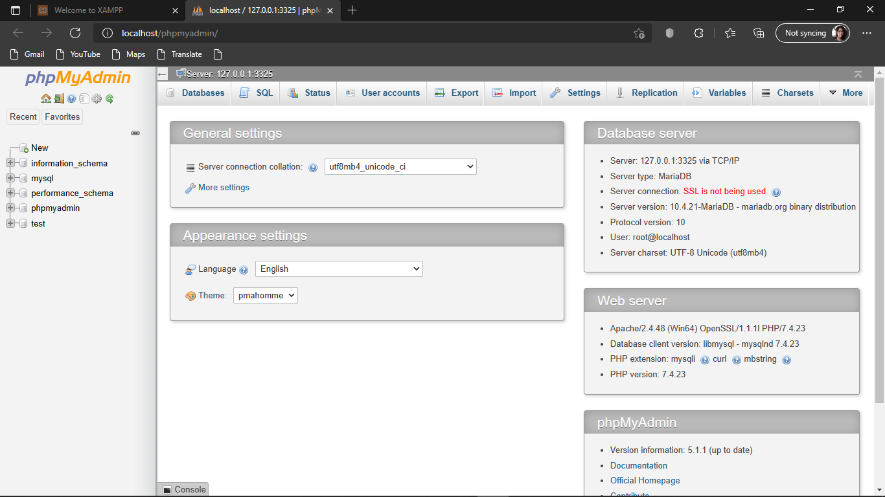This screenshot has width=885, height=497.
Task: Click the chain link icon in sidebar
Action: (x=135, y=133)
